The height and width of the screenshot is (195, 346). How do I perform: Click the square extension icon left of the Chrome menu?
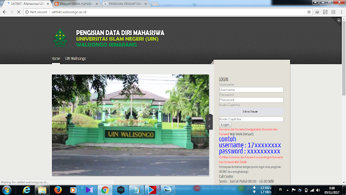333,12
